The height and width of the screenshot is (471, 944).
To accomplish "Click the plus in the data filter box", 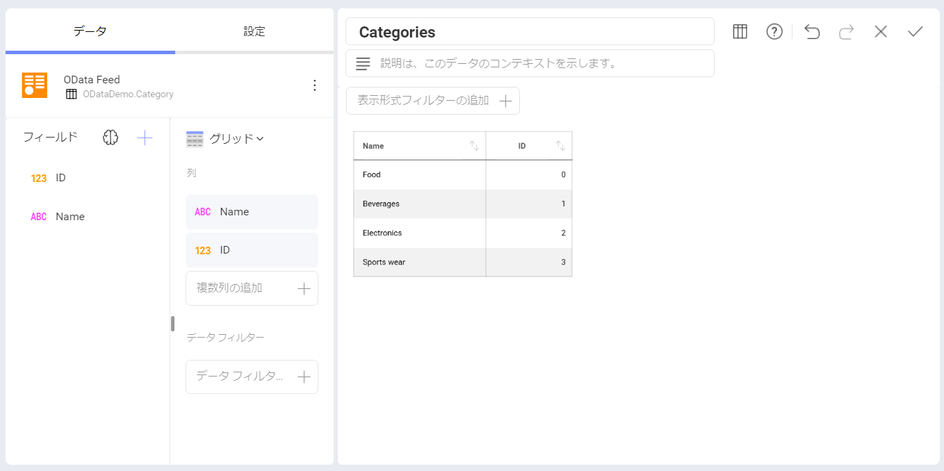I will pos(304,377).
